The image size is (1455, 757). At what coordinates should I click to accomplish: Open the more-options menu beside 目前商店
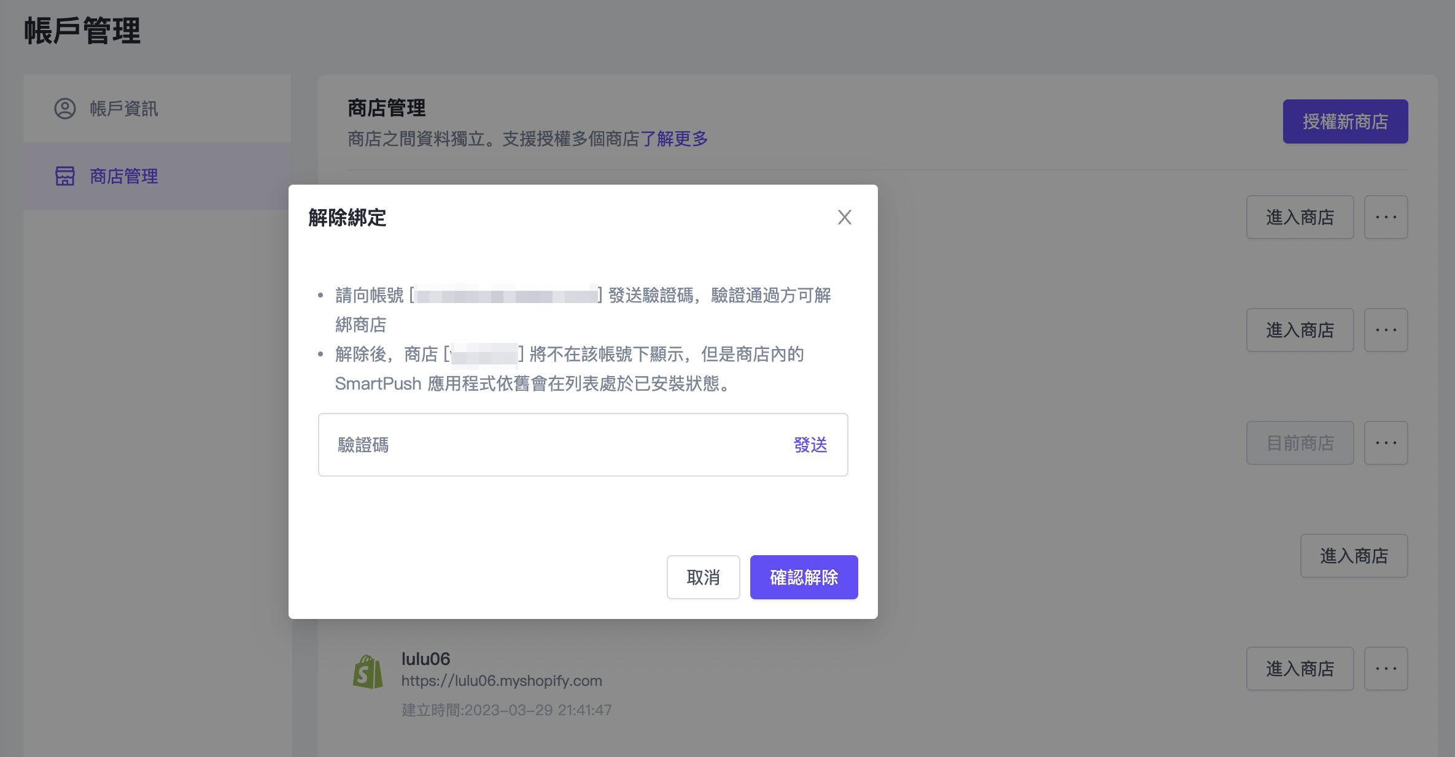click(x=1386, y=443)
